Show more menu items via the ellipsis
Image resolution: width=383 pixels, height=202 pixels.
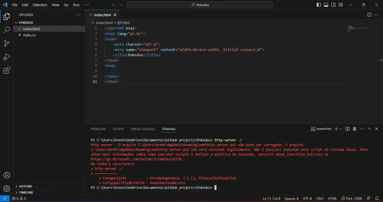coord(87,5)
